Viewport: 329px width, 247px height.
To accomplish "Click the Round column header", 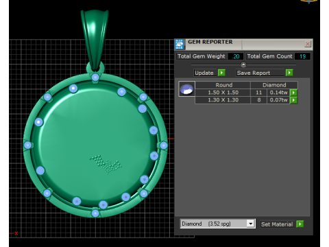I will click(223, 85).
